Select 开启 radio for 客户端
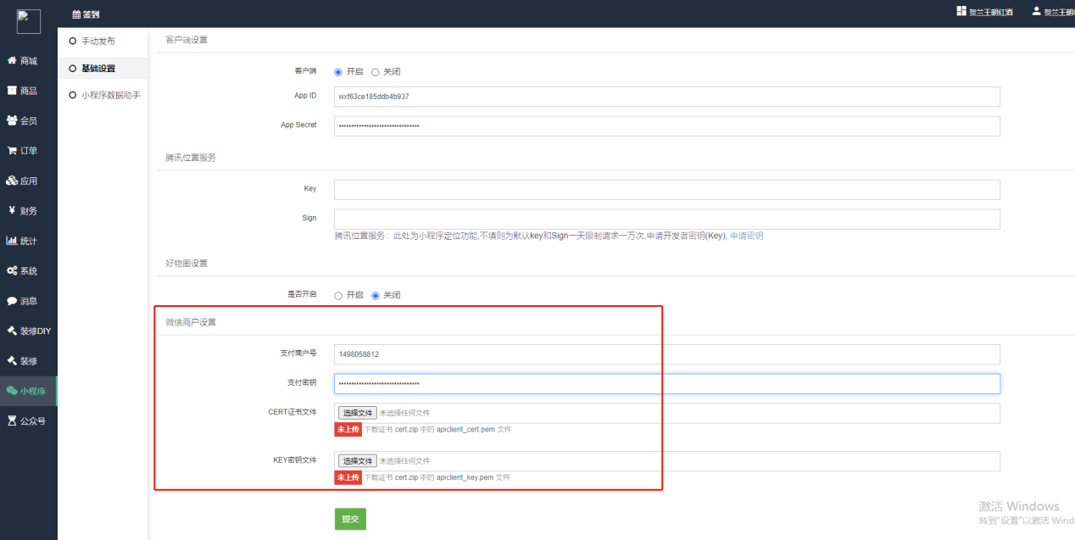 [x=338, y=72]
